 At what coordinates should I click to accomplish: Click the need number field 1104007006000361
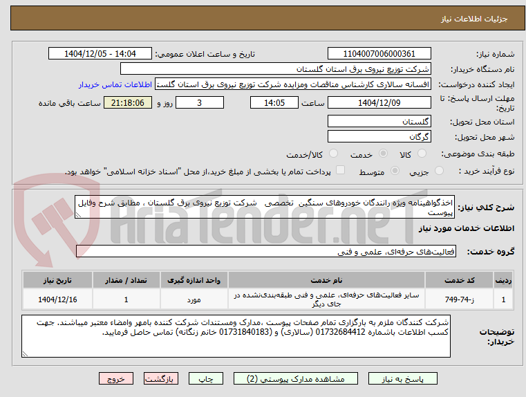[x=379, y=54]
